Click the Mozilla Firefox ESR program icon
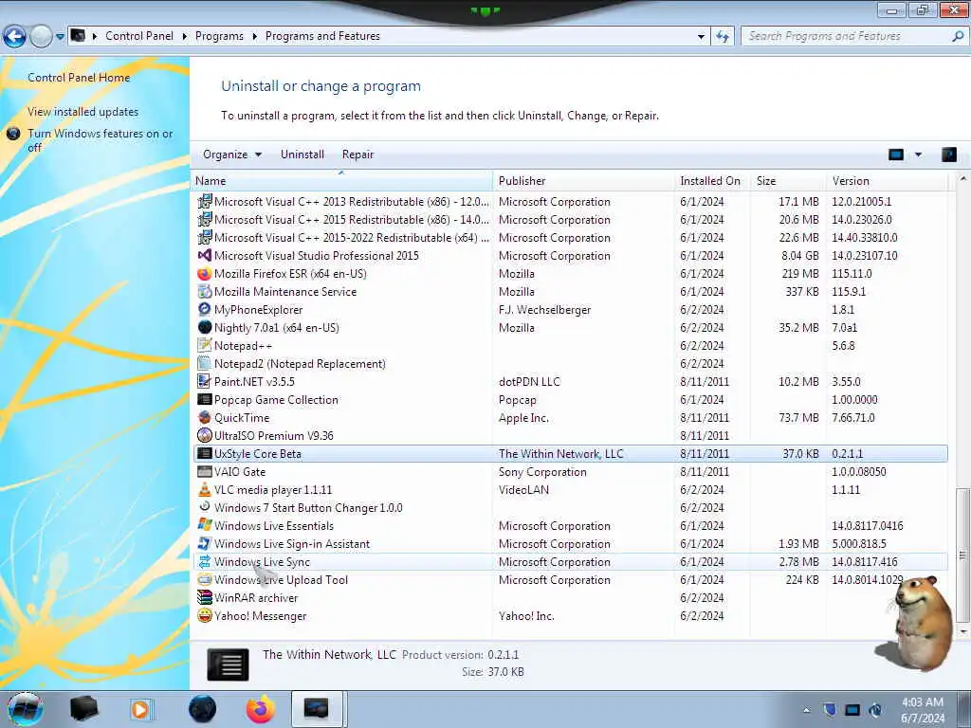971x728 pixels. [205, 273]
